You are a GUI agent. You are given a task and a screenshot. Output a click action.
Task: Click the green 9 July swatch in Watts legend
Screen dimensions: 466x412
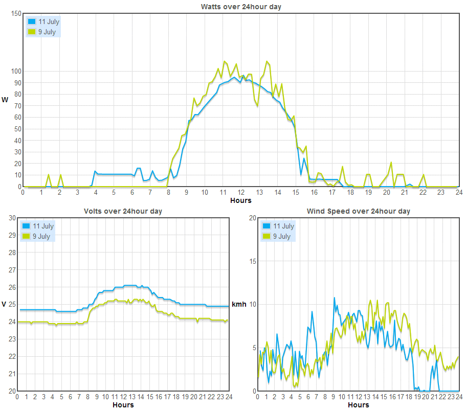(32, 32)
